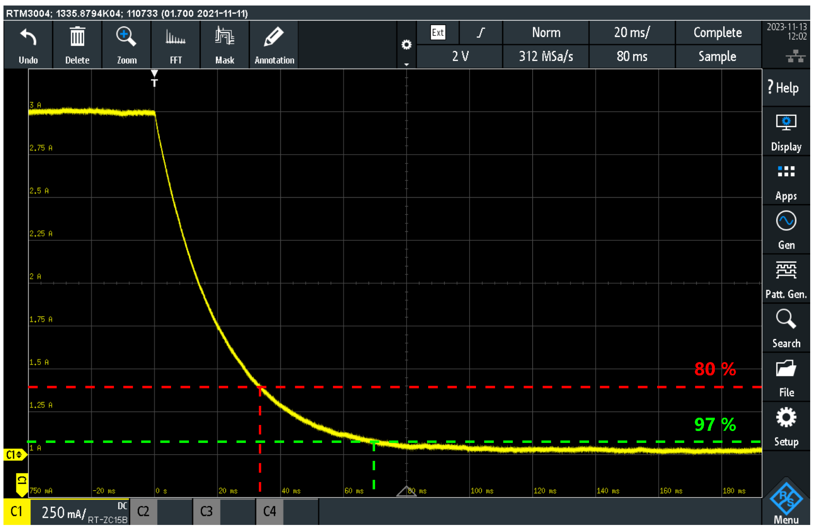
Task: Toggle channel C3 on
Action: [206, 512]
